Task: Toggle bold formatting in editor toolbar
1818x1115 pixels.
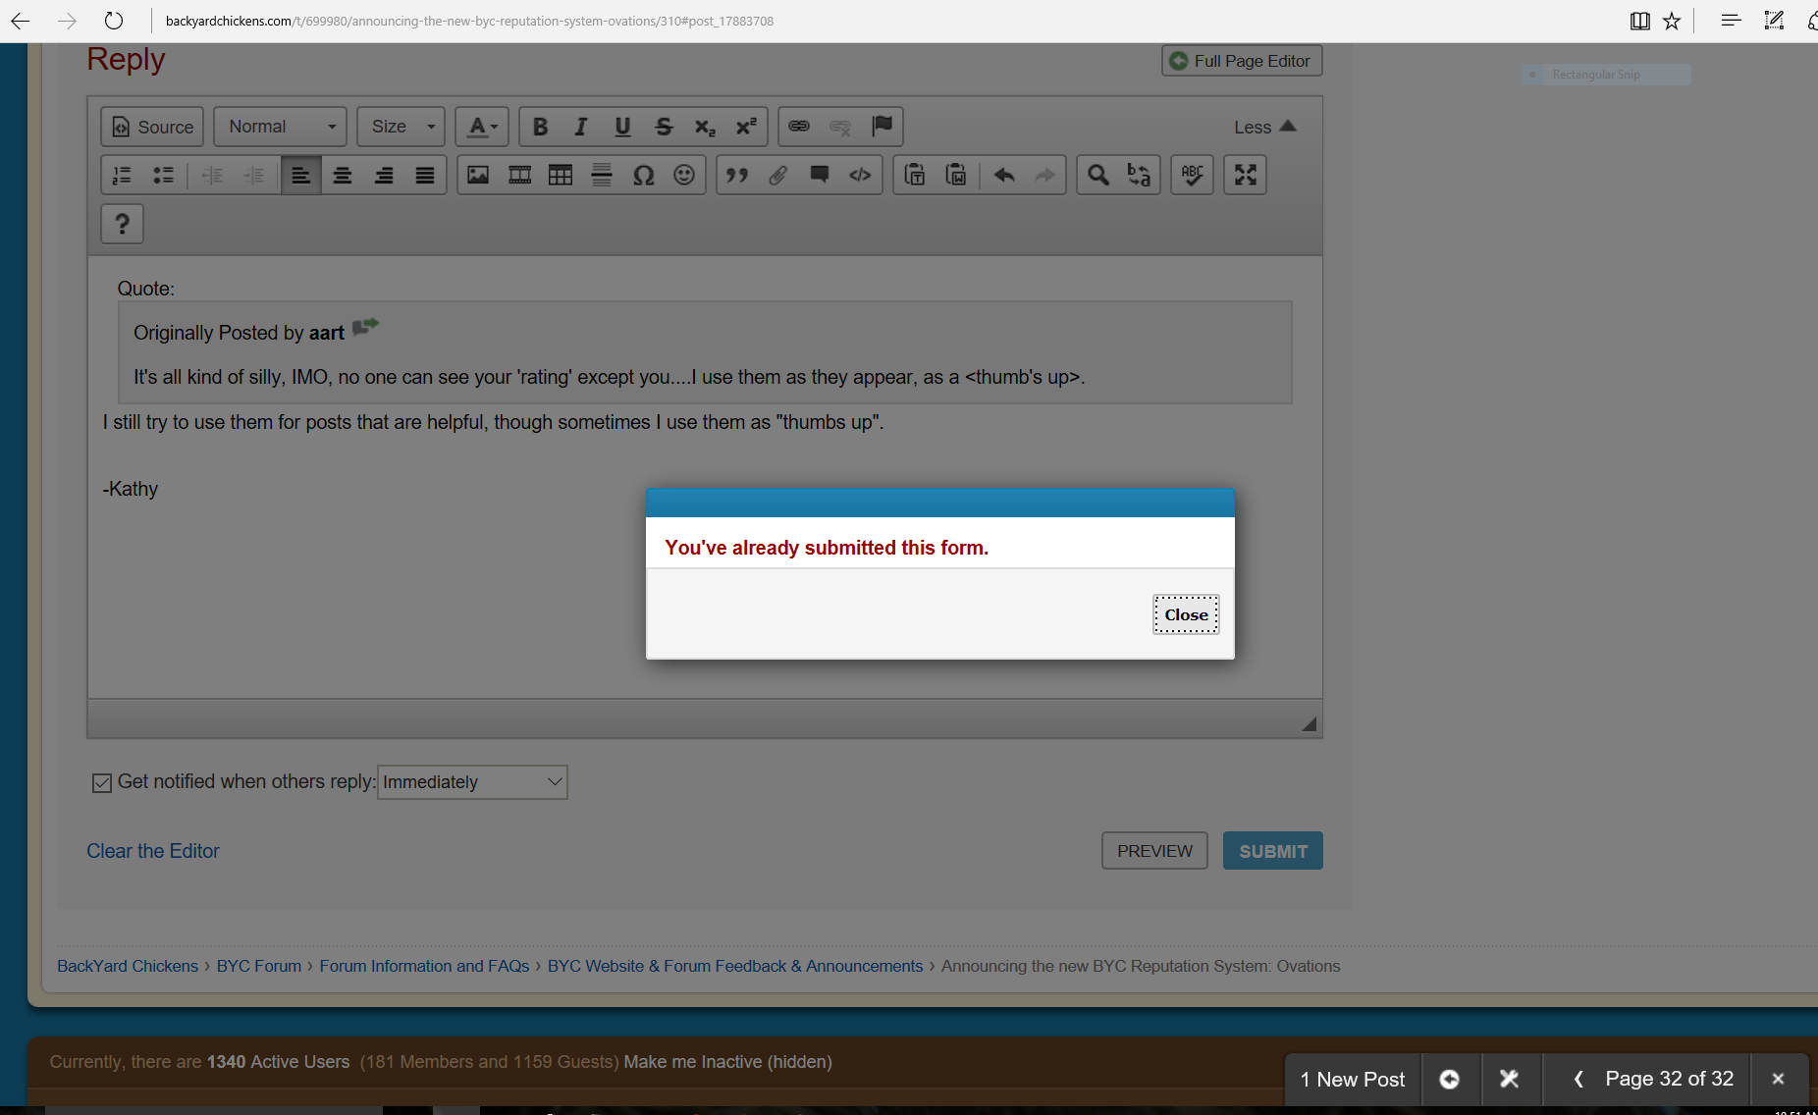Action: (x=540, y=127)
